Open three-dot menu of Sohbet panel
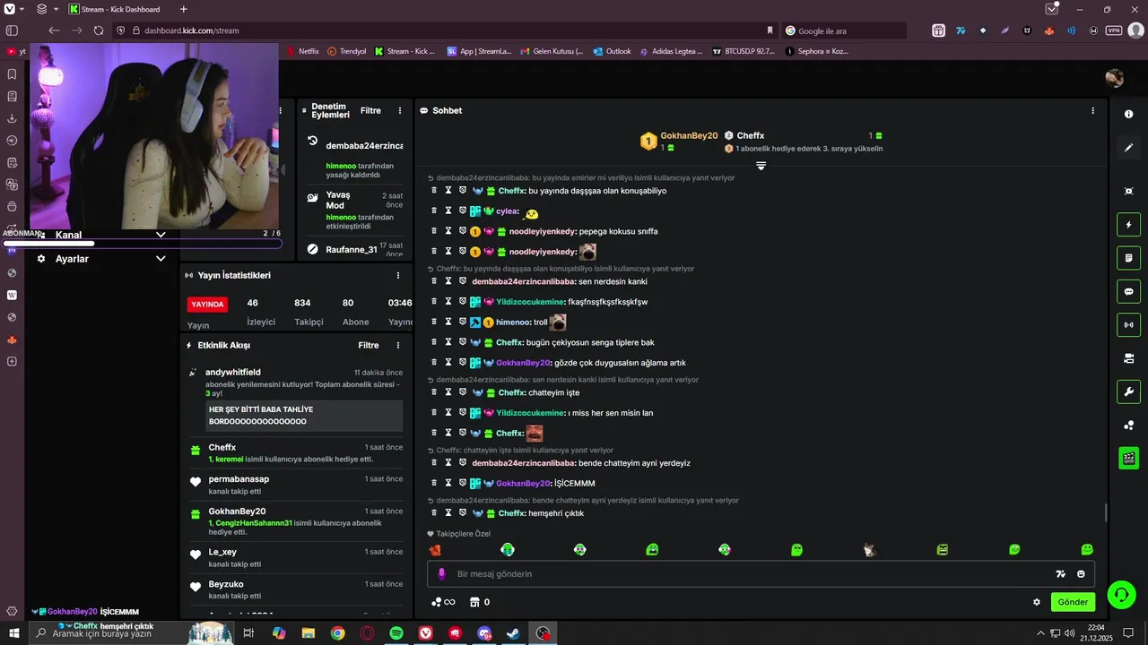The height and width of the screenshot is (645, 1148). [1092, 111]
